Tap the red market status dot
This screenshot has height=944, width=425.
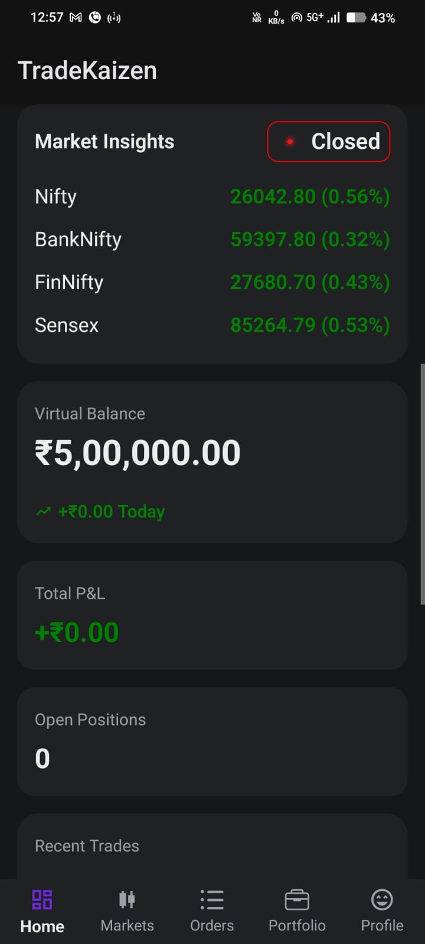(290, 142)
